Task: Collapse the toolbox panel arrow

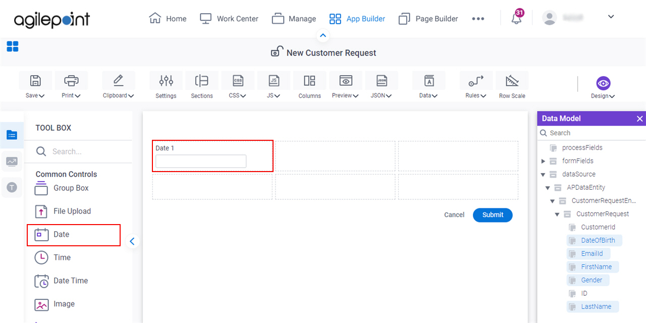Action: pos(132,241)
